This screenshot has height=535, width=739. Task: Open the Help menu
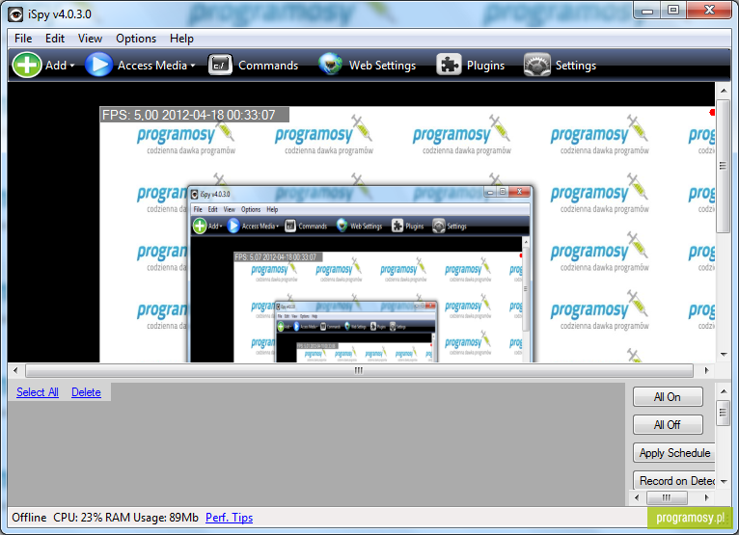(x=181, y=39)
